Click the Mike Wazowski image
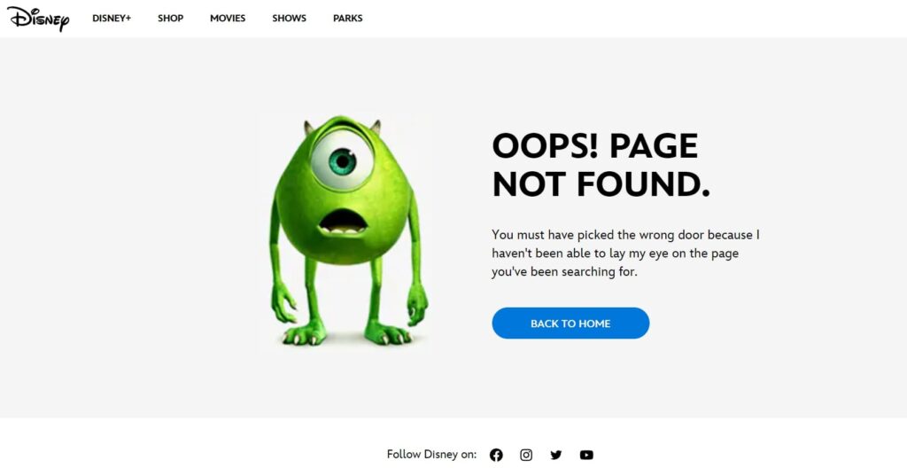Screen dimensions: 907x476 point(346,231)
